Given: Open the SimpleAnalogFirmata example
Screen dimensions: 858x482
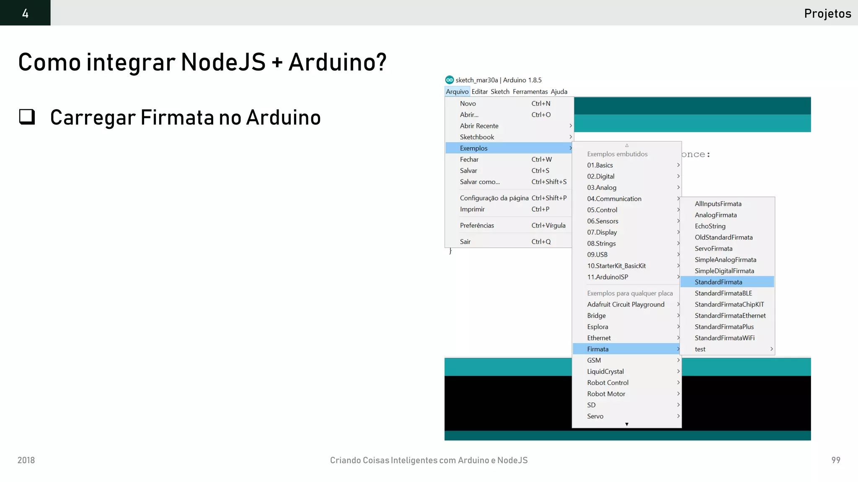Looking at the screenshot, I should click(x=727, y=260).
